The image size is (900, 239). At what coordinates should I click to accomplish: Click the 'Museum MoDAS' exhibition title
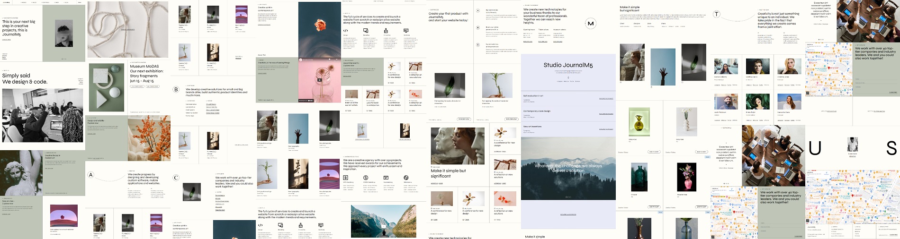click(144, 67)
